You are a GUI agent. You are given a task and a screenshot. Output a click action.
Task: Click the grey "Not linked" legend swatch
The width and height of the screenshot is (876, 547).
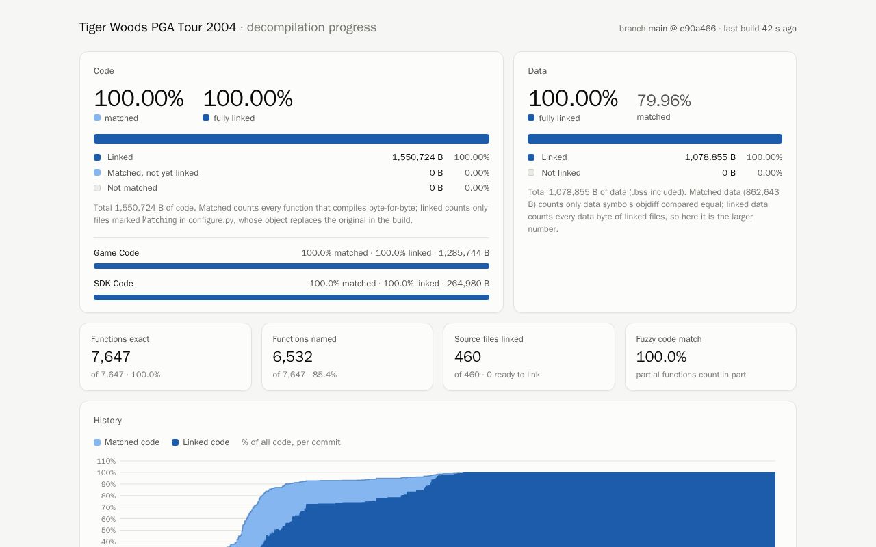[531, 172]
